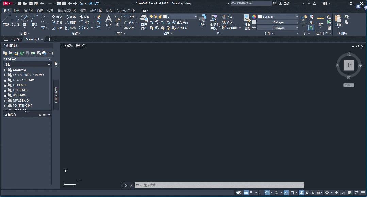The width and height of the screenshot is (367, 197).
Task: Click the search magnifier icon in title bar
Action: point(275,3)
